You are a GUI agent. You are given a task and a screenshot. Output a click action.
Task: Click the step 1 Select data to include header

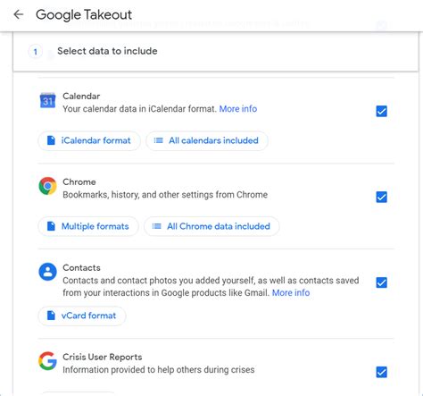(216, 51)
